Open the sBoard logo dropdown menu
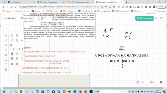Image resolution: width=167 pixels, height=94 pixels. pyautogui.click(x=11, y=18)
